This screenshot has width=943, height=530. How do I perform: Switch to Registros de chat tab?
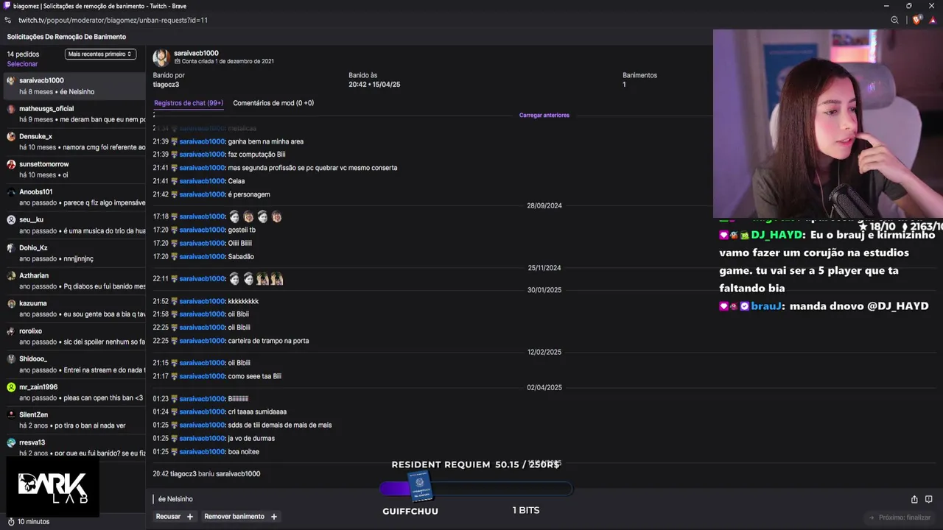point(189,103)
